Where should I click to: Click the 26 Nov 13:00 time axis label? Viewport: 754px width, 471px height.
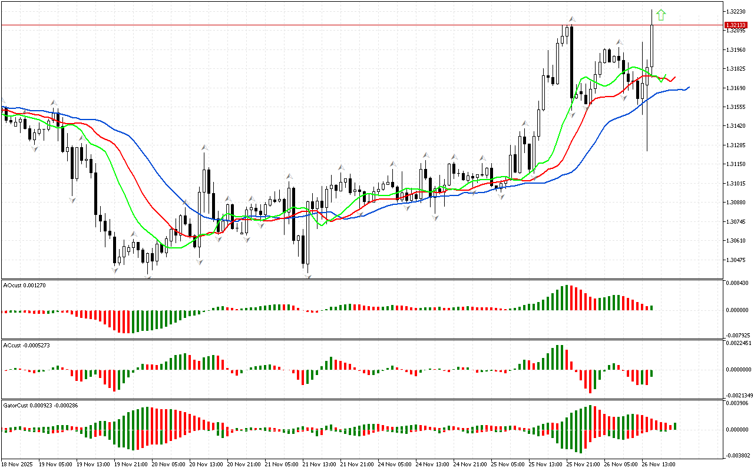tap(658, 464)
